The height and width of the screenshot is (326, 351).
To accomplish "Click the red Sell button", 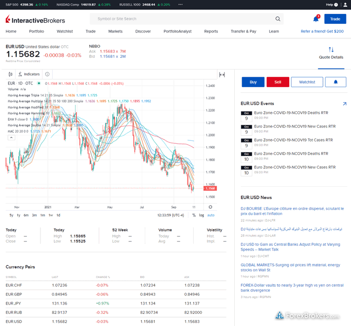I will [x=278, y=82].
